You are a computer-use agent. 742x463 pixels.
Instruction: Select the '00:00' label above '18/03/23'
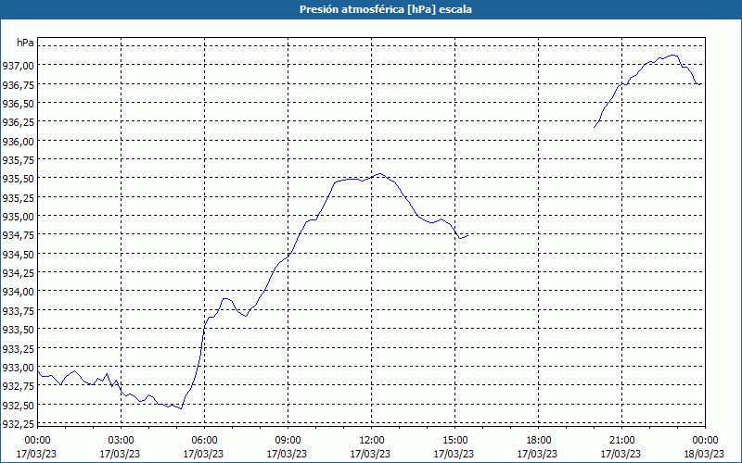pyautogui.click(x=705, y=441)
